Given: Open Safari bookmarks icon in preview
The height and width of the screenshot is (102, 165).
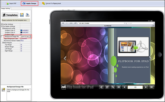Looking at the screenshot, I should coord(71,23).
